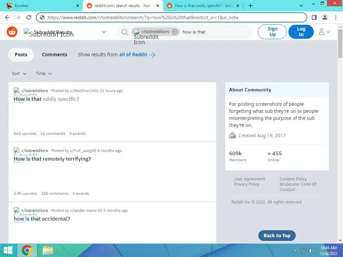Close the Krunker tab
Image resolution: width=343 pixels, height=257 pixels.
coord(78,6)
